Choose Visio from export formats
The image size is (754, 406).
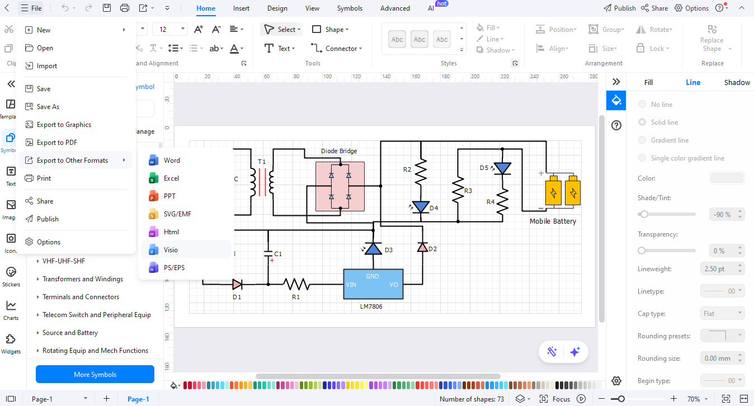[x=185, y=250]
